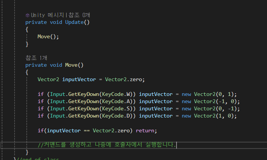Click 'Vector2(0, -1)' on the KeyCode.S line

tap(215, 109)
